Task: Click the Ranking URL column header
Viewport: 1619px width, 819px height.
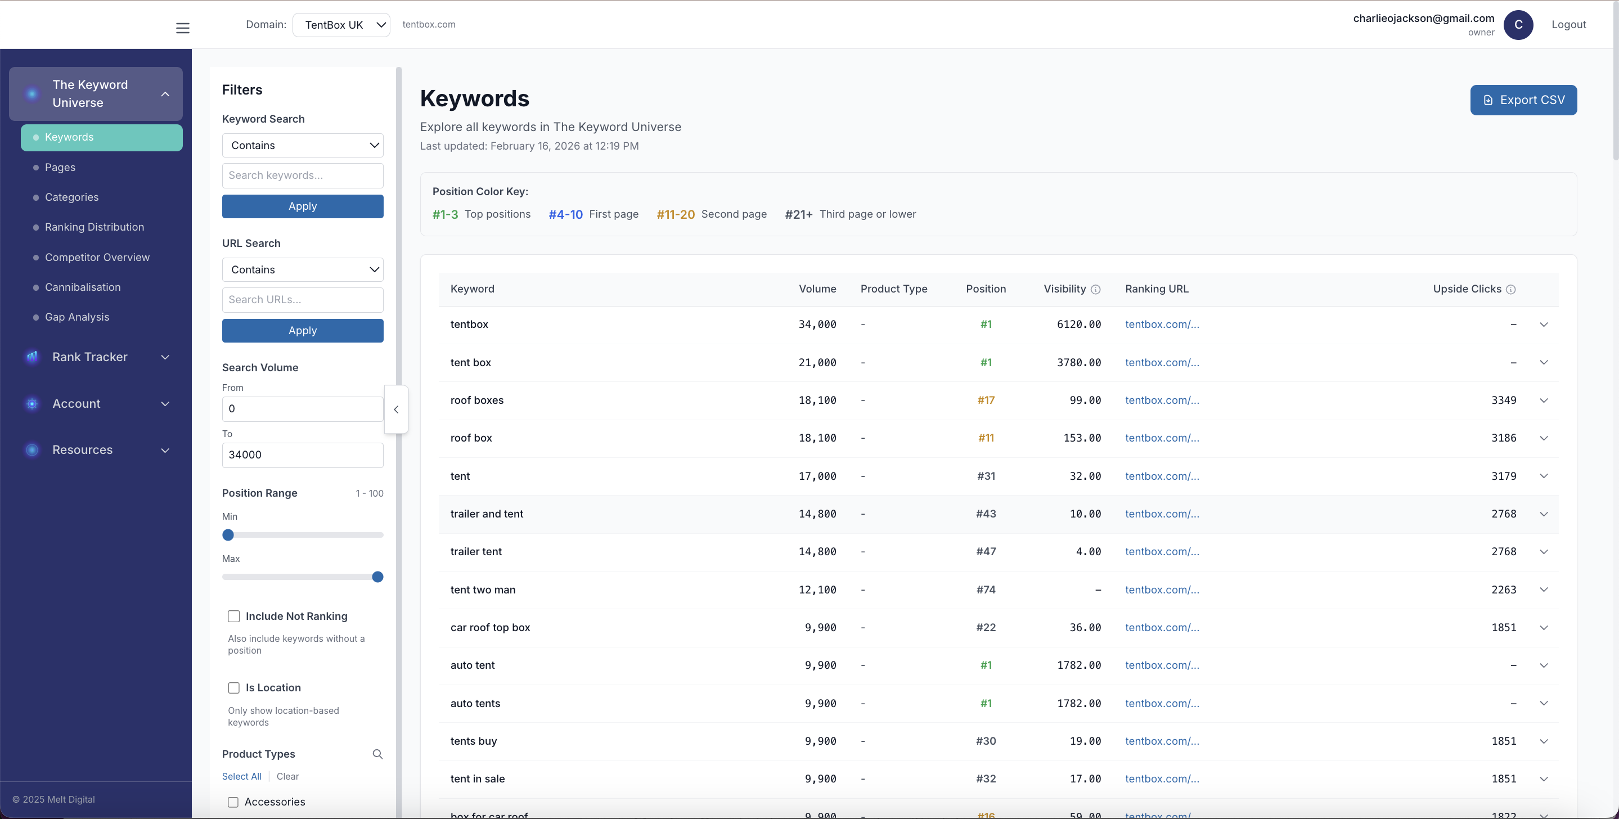Action: tap(1157, 289)
